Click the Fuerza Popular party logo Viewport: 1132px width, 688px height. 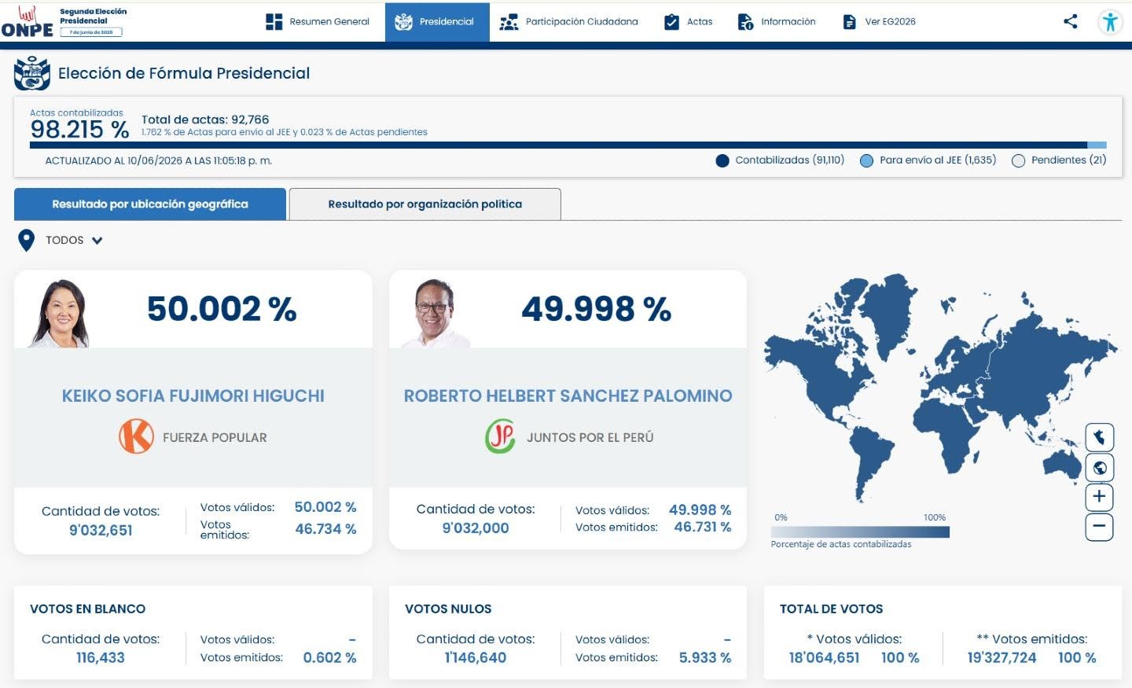[x=136, y=436]
